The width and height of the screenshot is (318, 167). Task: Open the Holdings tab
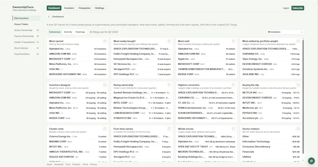pyautogui.click(x=99, y=8)
